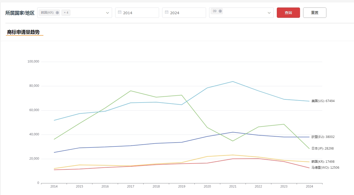Focus the end year field showing 2024
Screen dimensions: 354x195
tap(186, 13)
